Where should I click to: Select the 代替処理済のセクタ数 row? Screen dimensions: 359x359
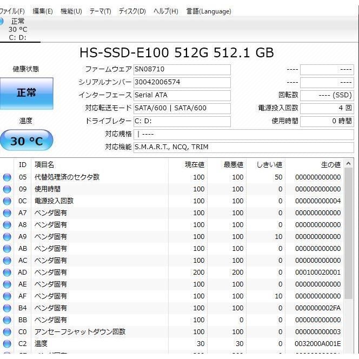(172, 177)
